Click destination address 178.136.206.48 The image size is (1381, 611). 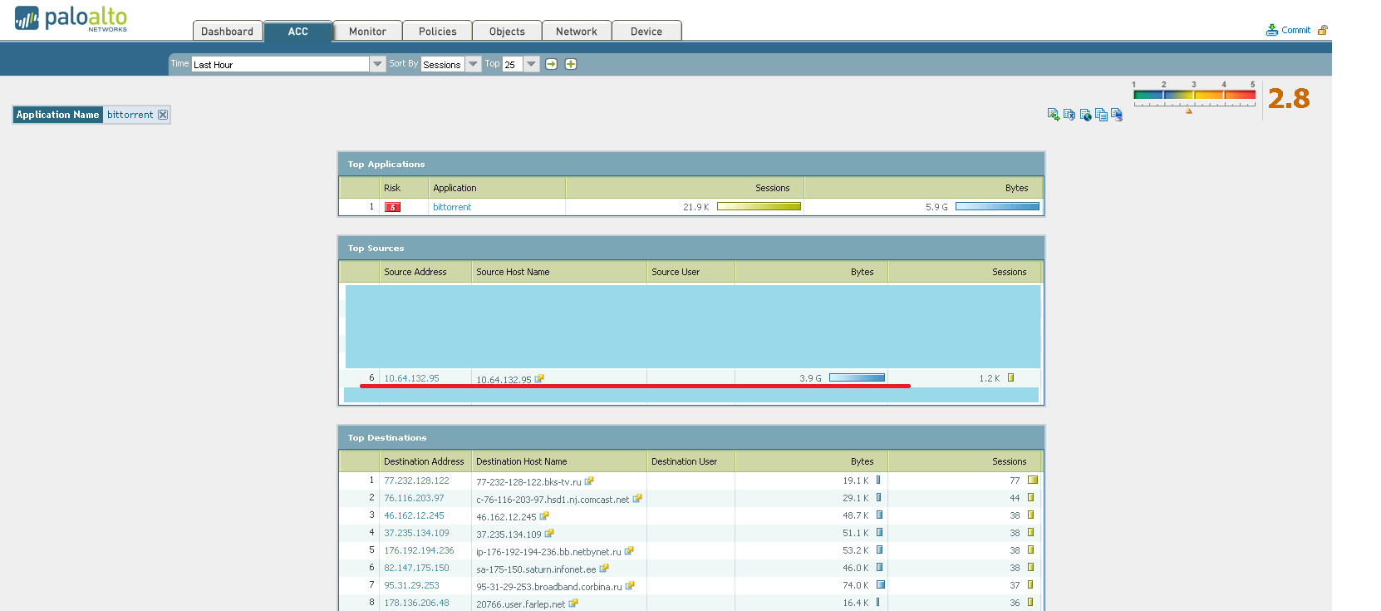click(x=416, y=603)
